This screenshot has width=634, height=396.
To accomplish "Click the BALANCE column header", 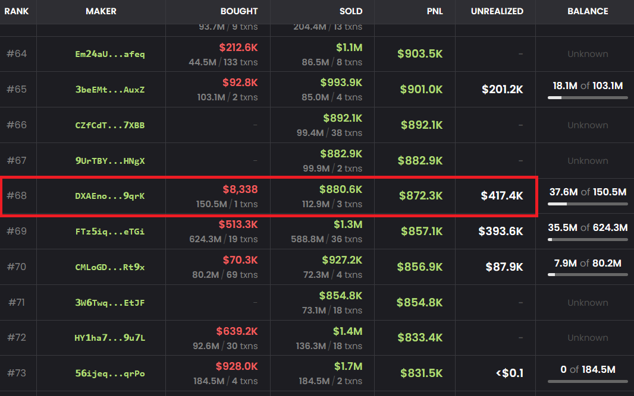I will (x=588, y=11).
